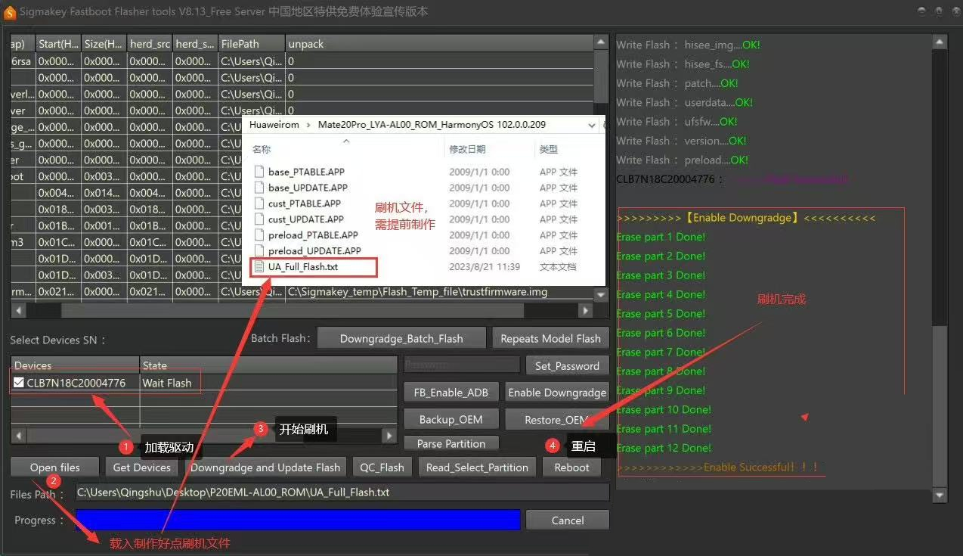The height and width of the screenshot is (556, 963).
Task: Tick the checkbox for device CLB7N18C20004776
Action: pyautogui.click(x=19, y=383)
